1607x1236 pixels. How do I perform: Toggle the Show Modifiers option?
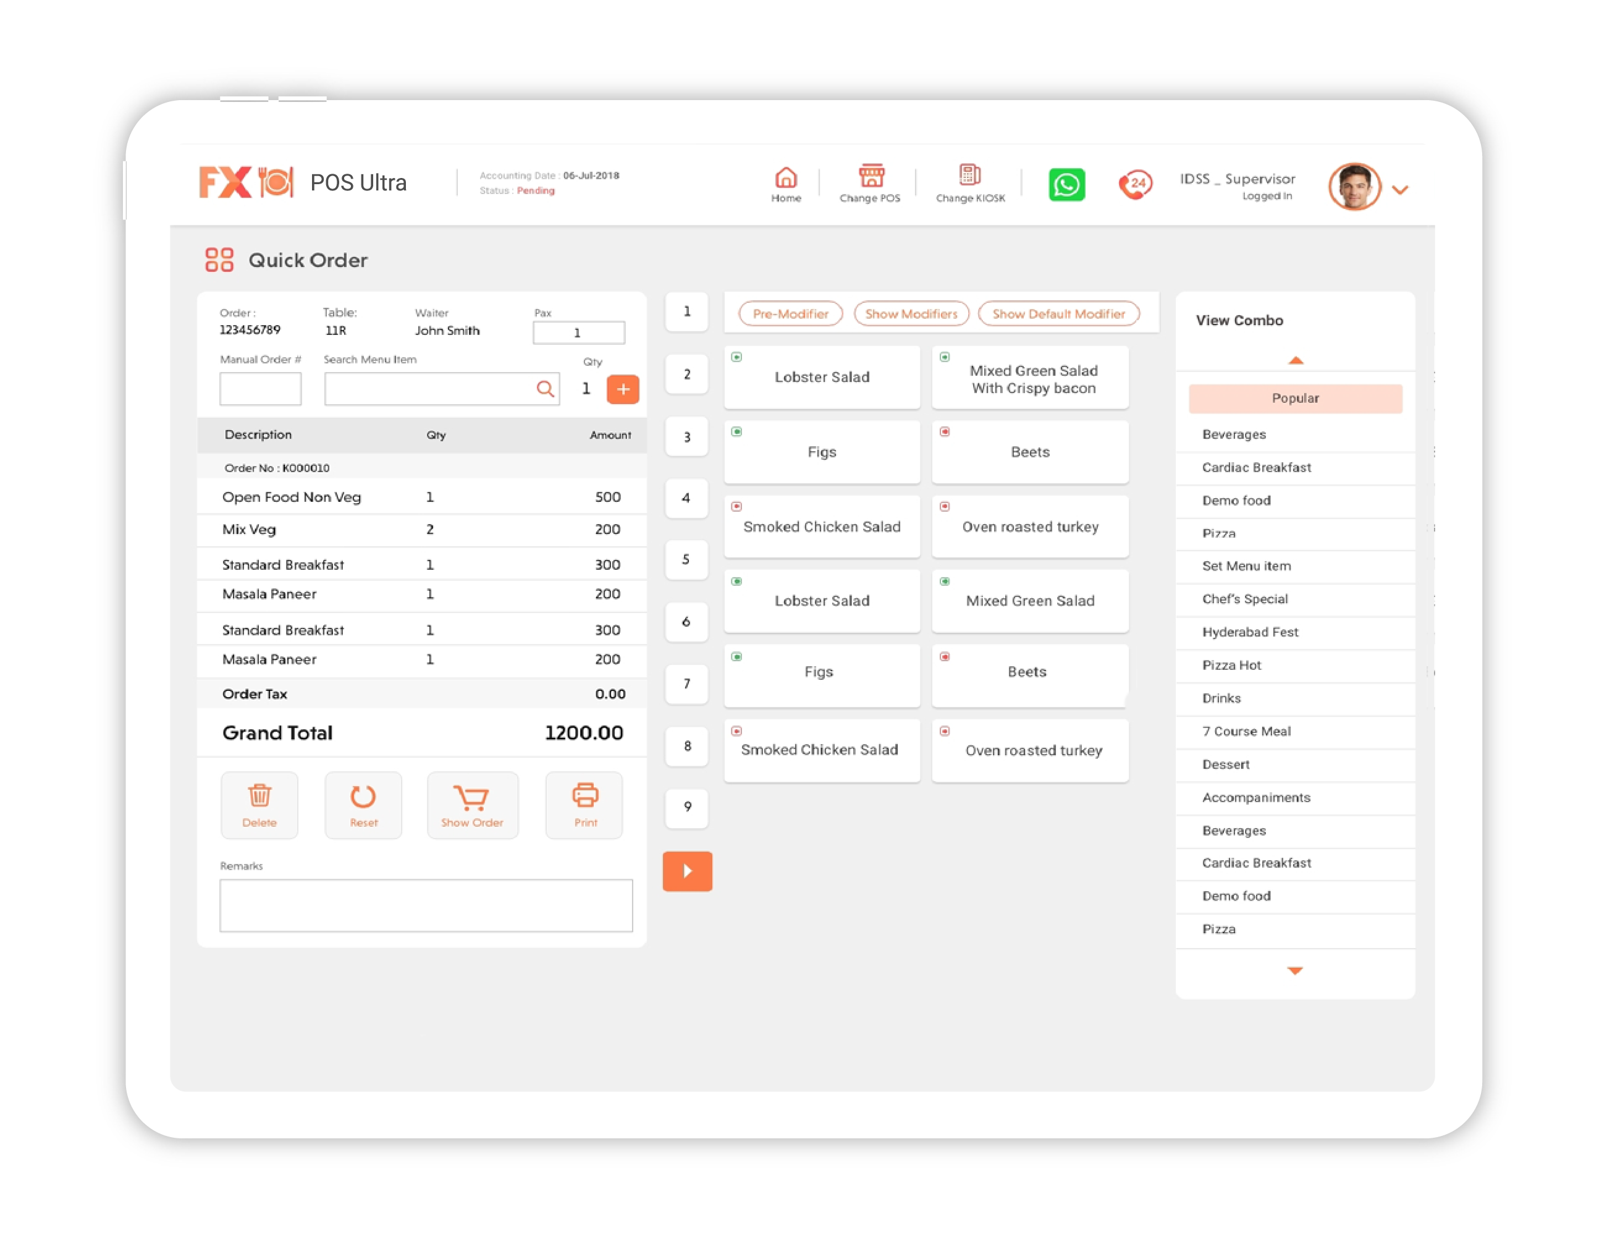pos(911,314)
